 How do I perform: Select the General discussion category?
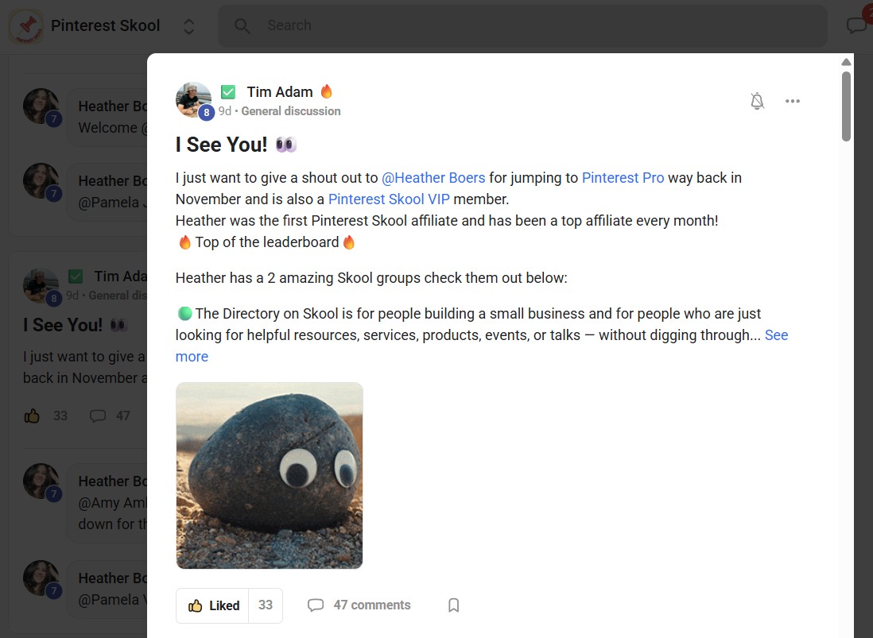290,111
